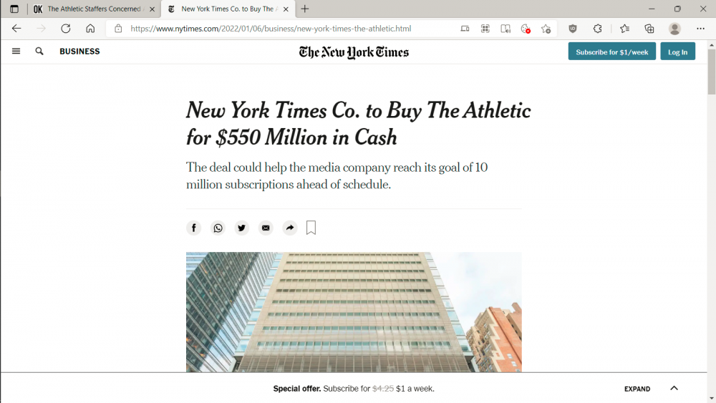Open the uBlock Origin extension icon

(573, 29)
